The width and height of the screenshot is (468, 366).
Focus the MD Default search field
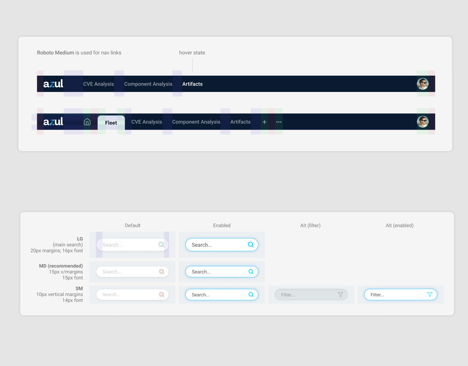point(132,272)
